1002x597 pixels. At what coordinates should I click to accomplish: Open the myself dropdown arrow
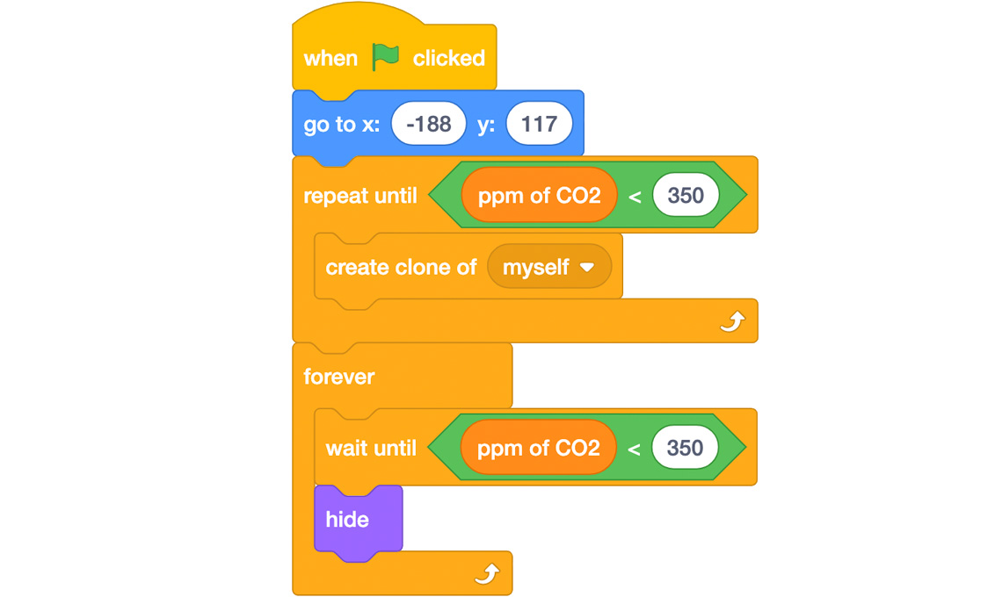tap(586, 267)
